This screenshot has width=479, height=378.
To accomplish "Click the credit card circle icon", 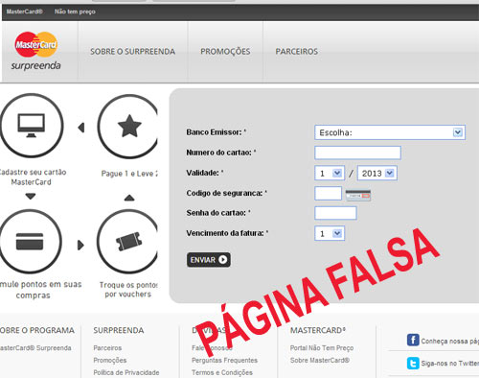I will point(30,242).
